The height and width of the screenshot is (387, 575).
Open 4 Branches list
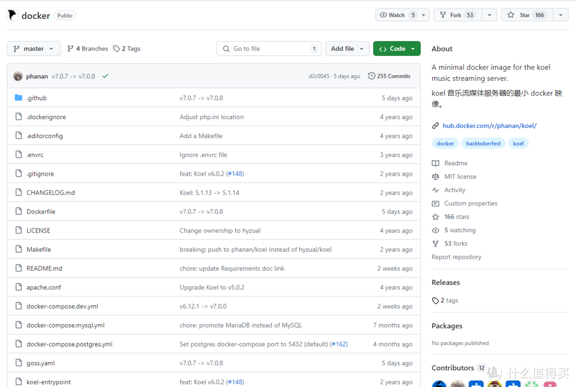[x=87, y=48]
